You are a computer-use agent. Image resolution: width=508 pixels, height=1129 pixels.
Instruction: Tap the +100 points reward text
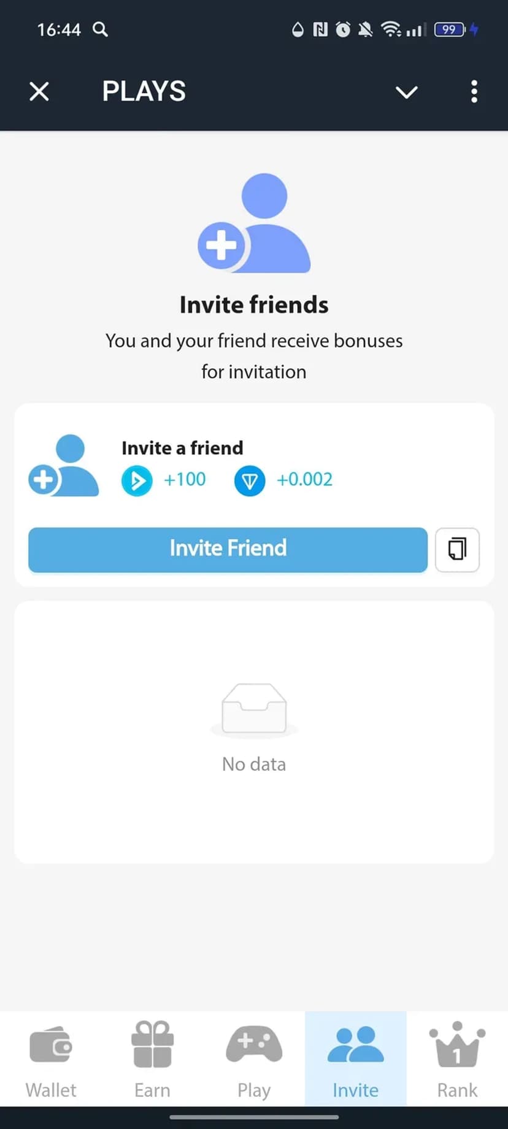click(185, 479)
